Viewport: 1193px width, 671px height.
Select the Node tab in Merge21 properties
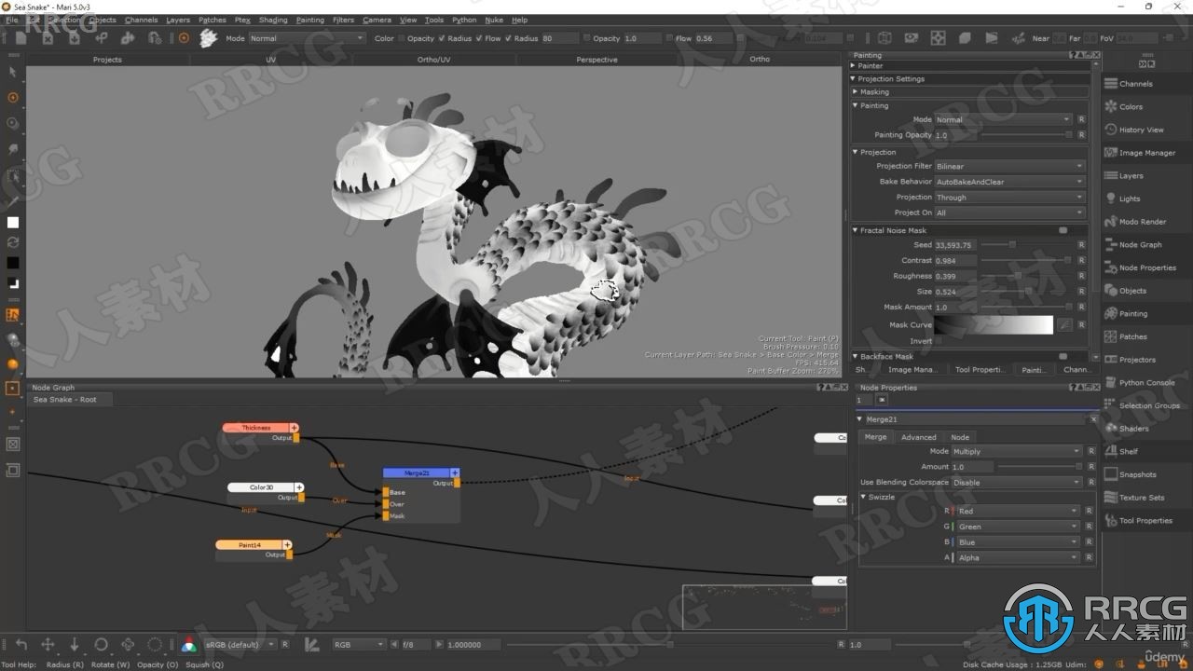(x=960, y=437)
